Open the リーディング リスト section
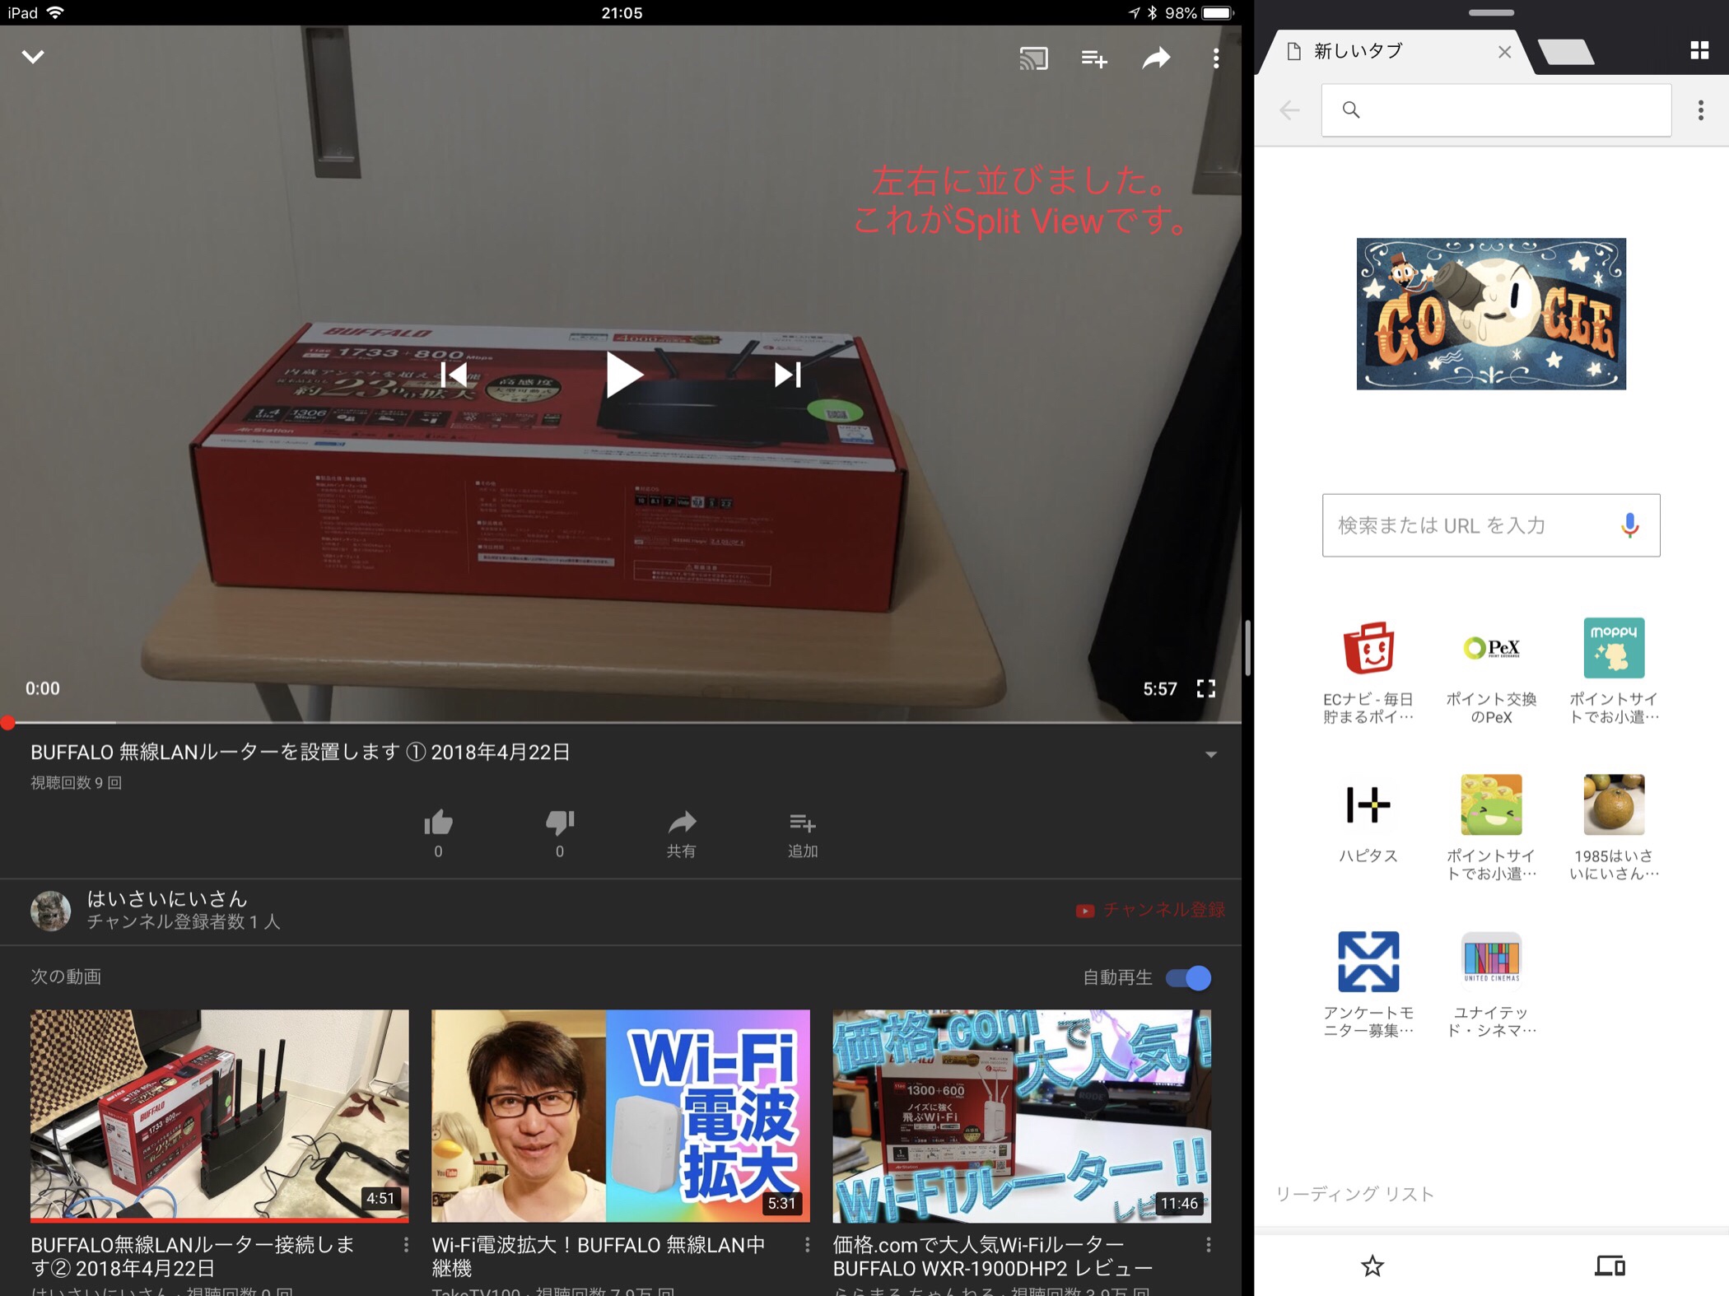The height and width of the screenshot is (1296, 1729). (1355, 1194)
